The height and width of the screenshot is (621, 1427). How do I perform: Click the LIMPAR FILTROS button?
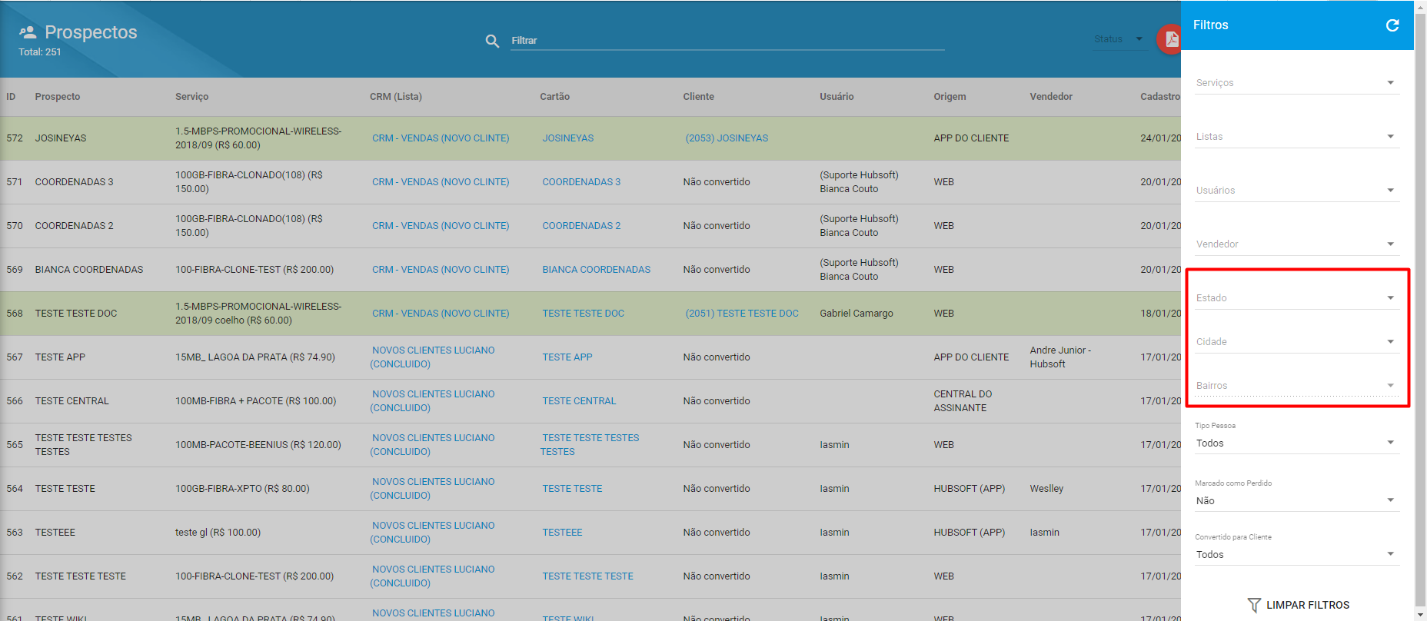1298,605
